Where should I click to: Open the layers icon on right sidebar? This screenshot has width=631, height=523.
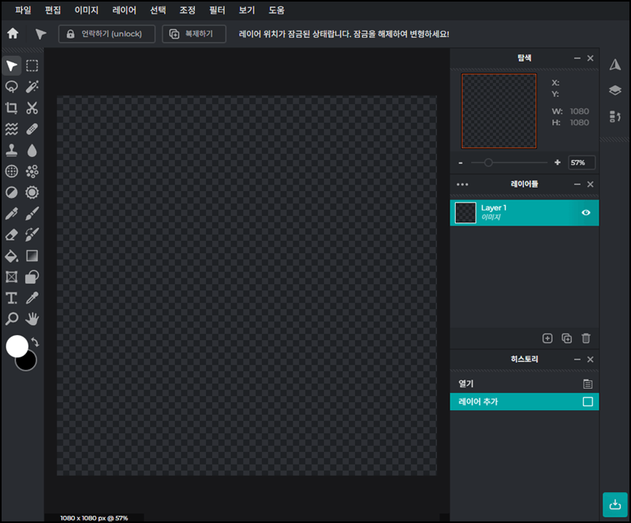coord(615,90)
